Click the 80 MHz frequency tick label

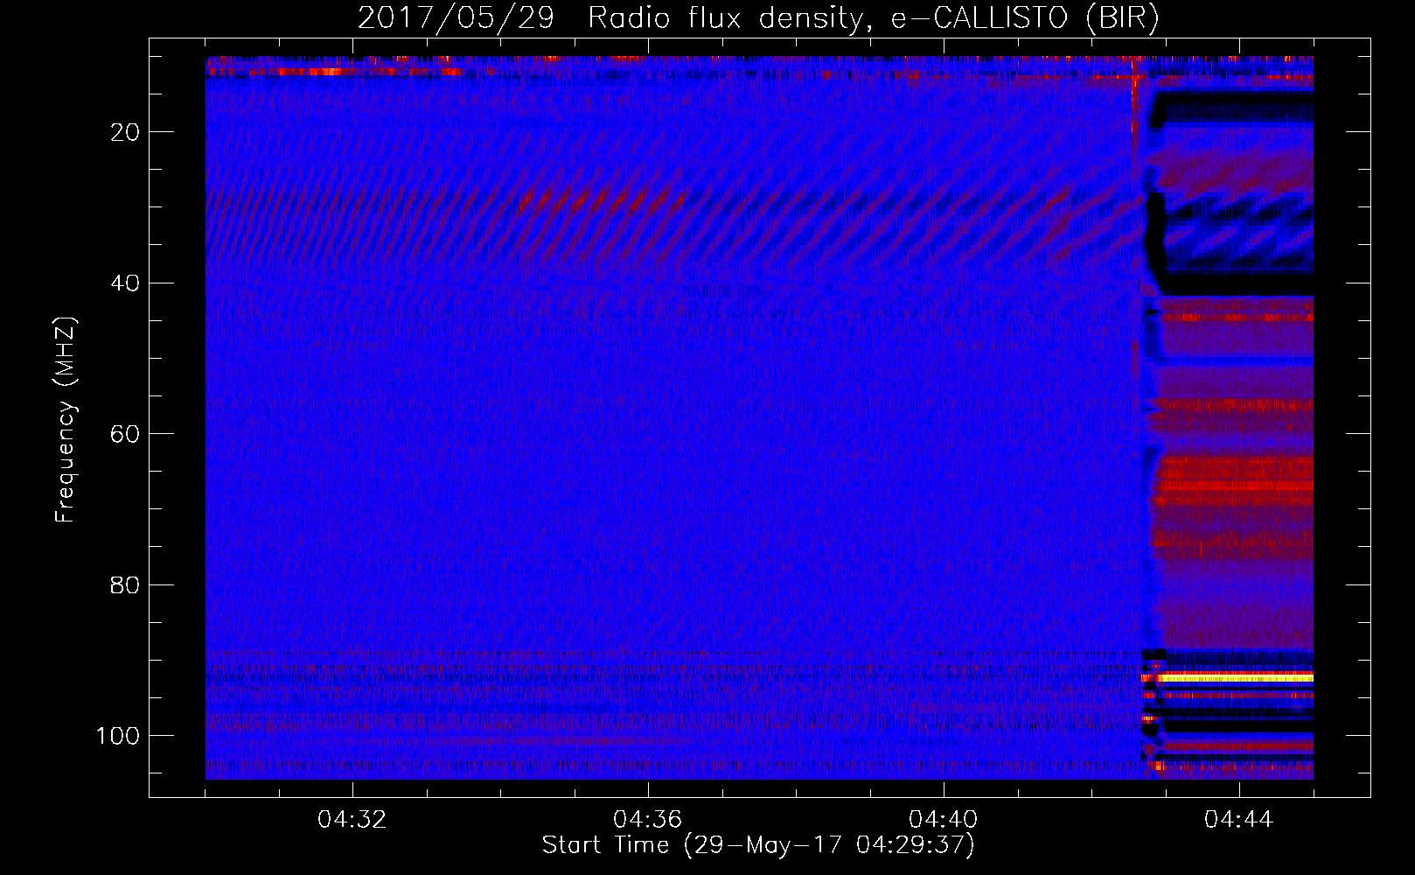(126, 584)
